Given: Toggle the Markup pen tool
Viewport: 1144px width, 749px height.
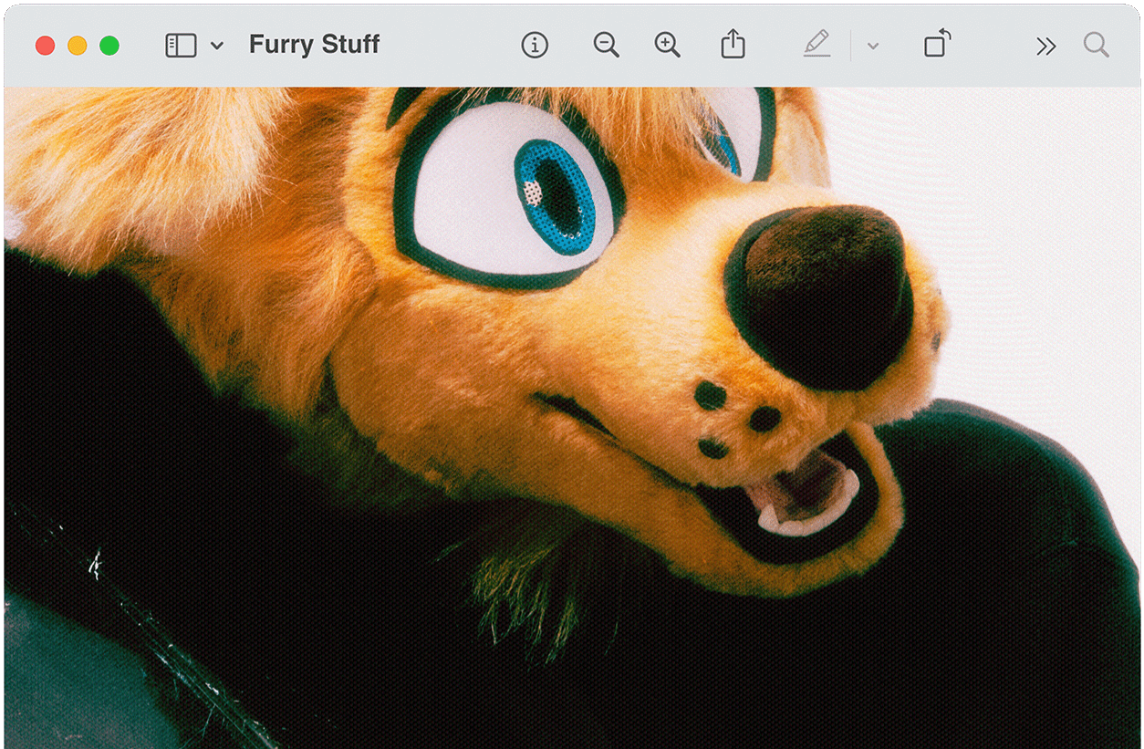Looking at the screenshot, I should pos(817,44).
